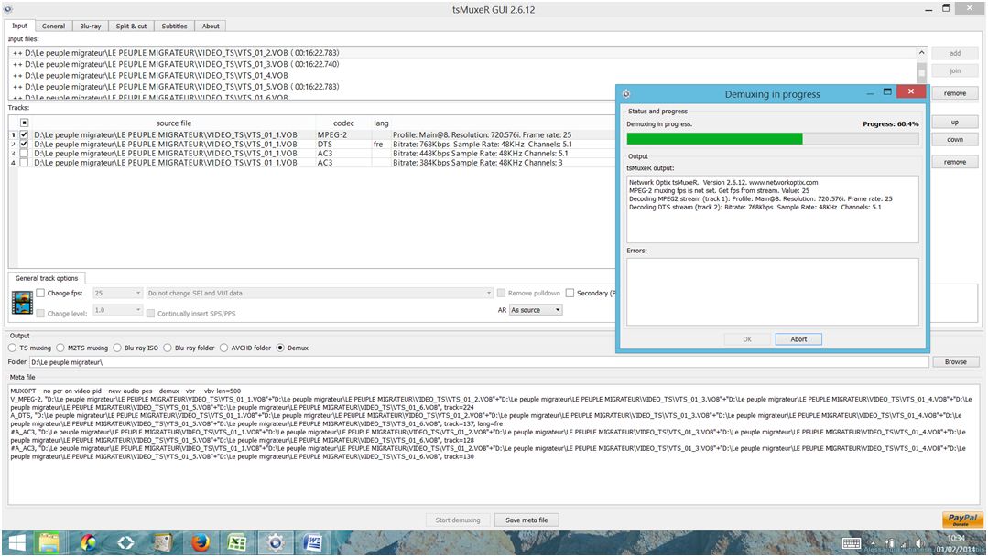Click the Windows Start button

coord(16,543)
